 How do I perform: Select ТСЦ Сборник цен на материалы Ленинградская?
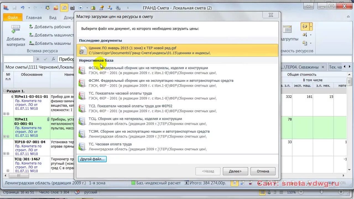click(x=177, y=121)
